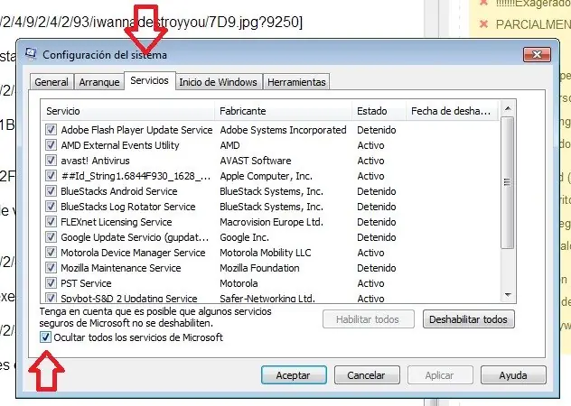The height and width of the screenshot is (406, 571).
Task: Sort by the Estado column header
Action: pos(379,111)
